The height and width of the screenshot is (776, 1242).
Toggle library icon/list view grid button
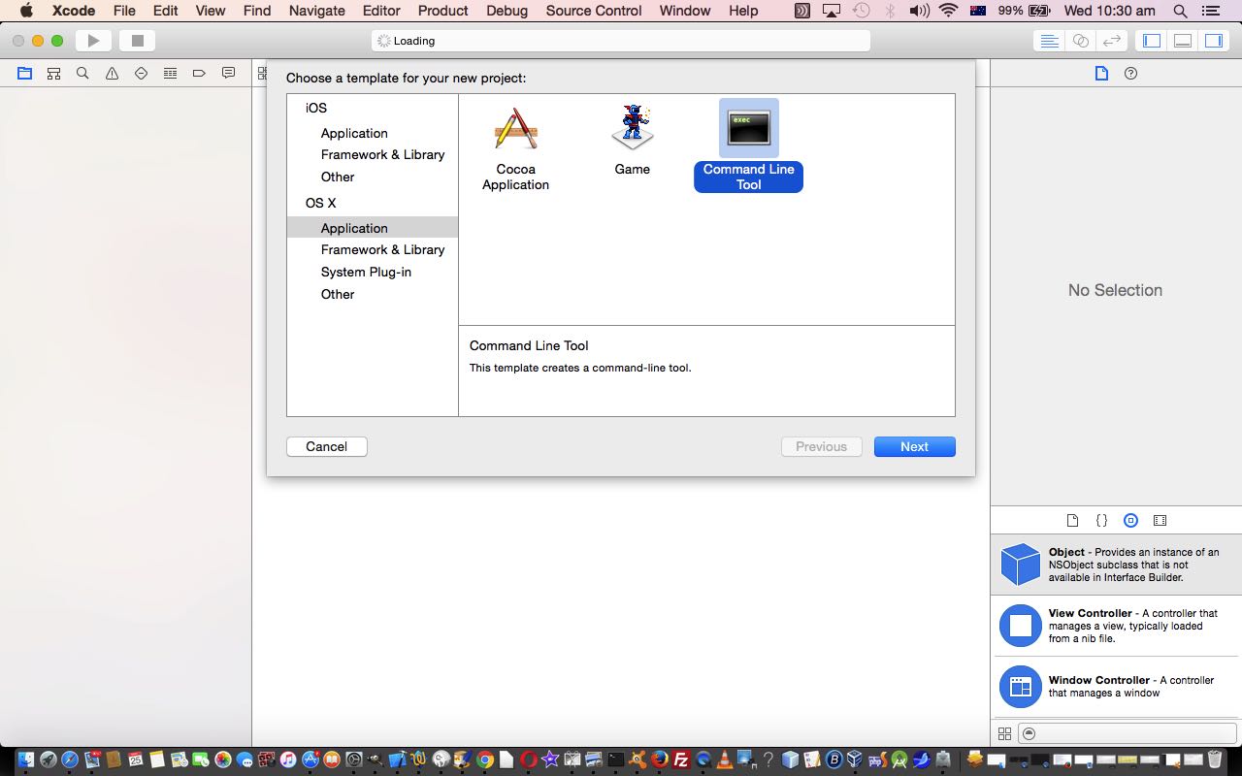click(1004, 734)
